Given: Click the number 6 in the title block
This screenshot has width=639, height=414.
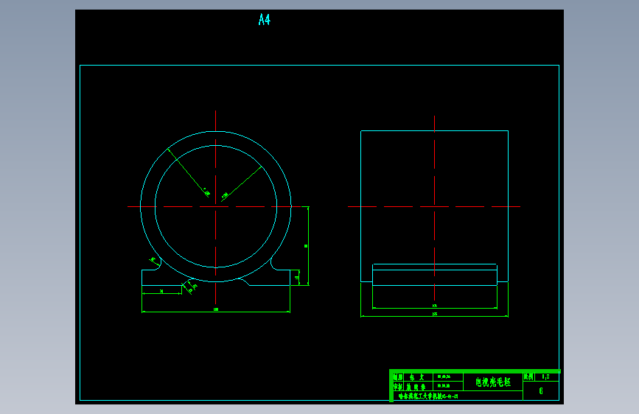Looking at the screenshot, I should point(541,390).
